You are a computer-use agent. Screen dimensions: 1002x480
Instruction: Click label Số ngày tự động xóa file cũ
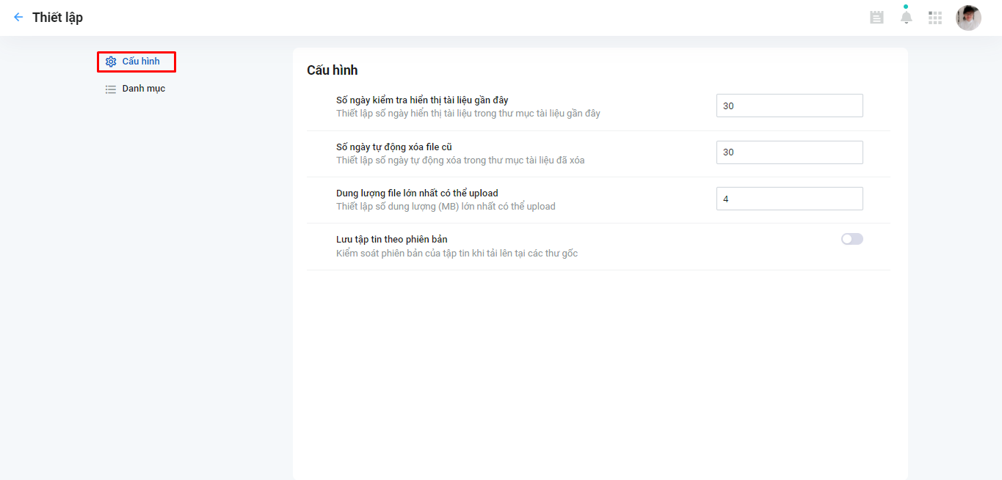394,147
